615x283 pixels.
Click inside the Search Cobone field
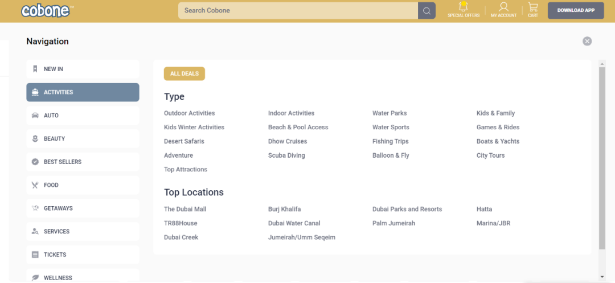click(297, 10)
